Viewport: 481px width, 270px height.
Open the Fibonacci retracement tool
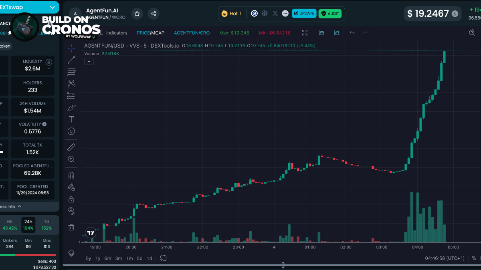point(71,72)
